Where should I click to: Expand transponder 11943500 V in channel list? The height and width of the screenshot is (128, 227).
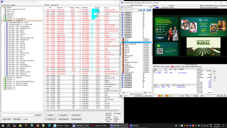[121, 74]
